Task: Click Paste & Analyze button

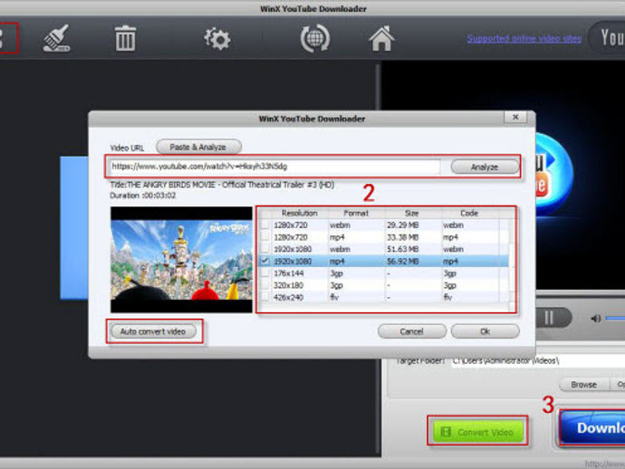Action: pyautogui.click(x=198, y=147)
